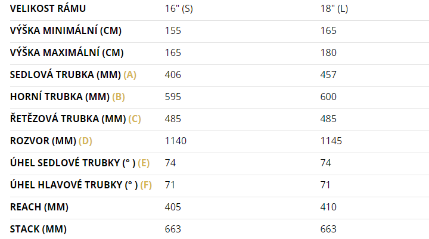The height and width of the screenshot is (239, 429).
Task: Click the gold (E) marker for seat tube angle
Action: pyautogui.click(x=144, y=163)
